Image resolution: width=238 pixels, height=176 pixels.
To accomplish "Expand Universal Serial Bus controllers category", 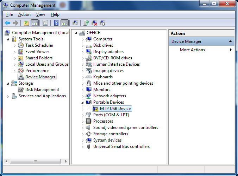I will 82,147.
